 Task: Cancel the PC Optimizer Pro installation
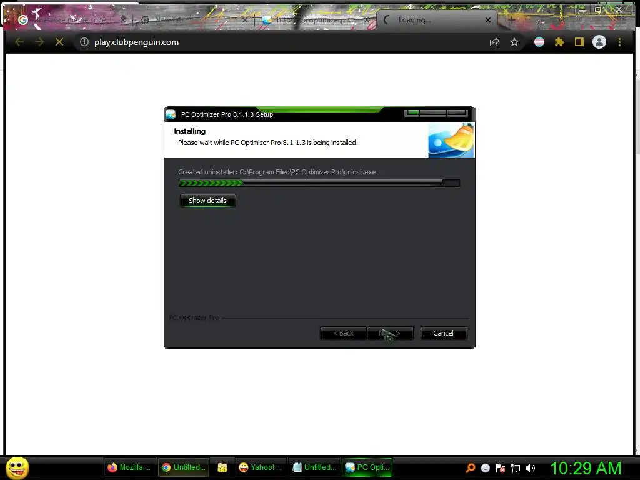pos(443,333)
